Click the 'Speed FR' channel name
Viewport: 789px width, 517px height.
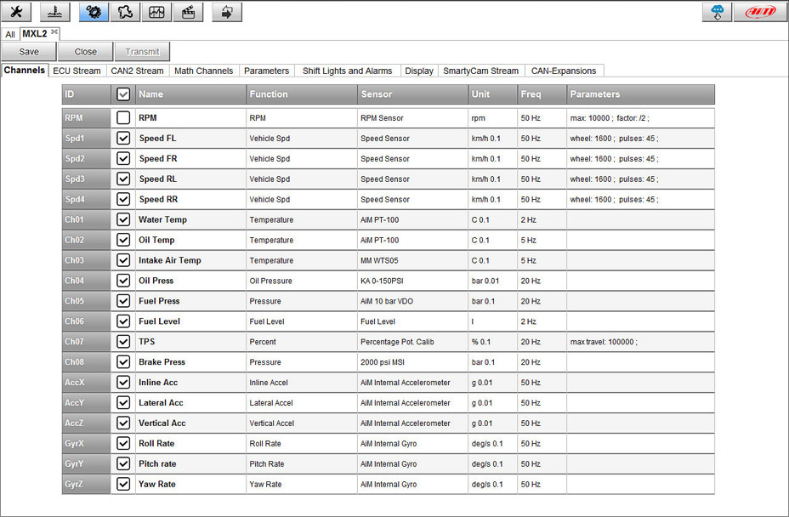(158, 158)
